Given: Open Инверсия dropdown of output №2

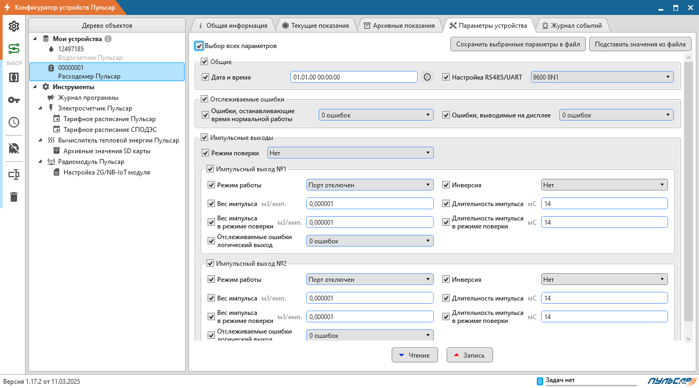Looking at the screenshot, I should (x=604, y=279).
